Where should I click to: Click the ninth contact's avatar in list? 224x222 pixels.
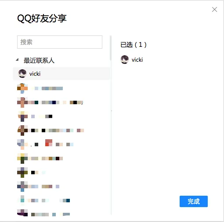click(22, 187)
